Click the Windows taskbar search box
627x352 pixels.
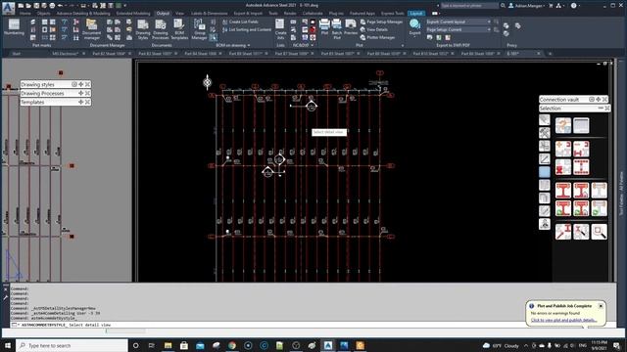tap(72, 345)
